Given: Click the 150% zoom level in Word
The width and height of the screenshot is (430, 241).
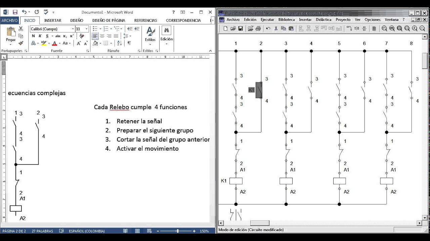Looking at the screenshot, I should tap(205, 231).
